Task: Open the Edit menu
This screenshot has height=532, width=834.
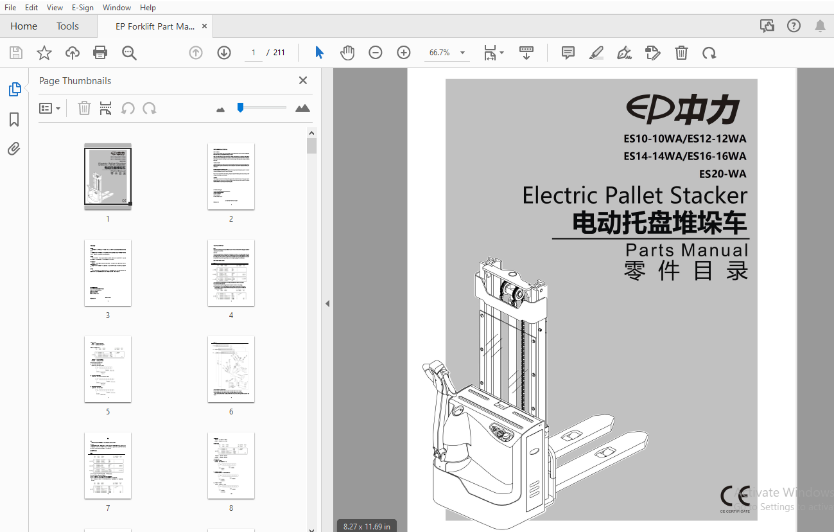Action: [x=31, y=8]
